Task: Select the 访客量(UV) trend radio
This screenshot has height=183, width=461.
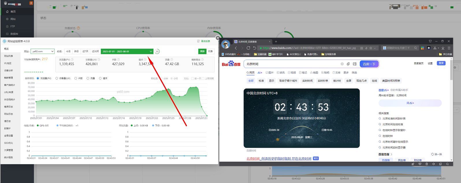Action: [x=57, y=78]
